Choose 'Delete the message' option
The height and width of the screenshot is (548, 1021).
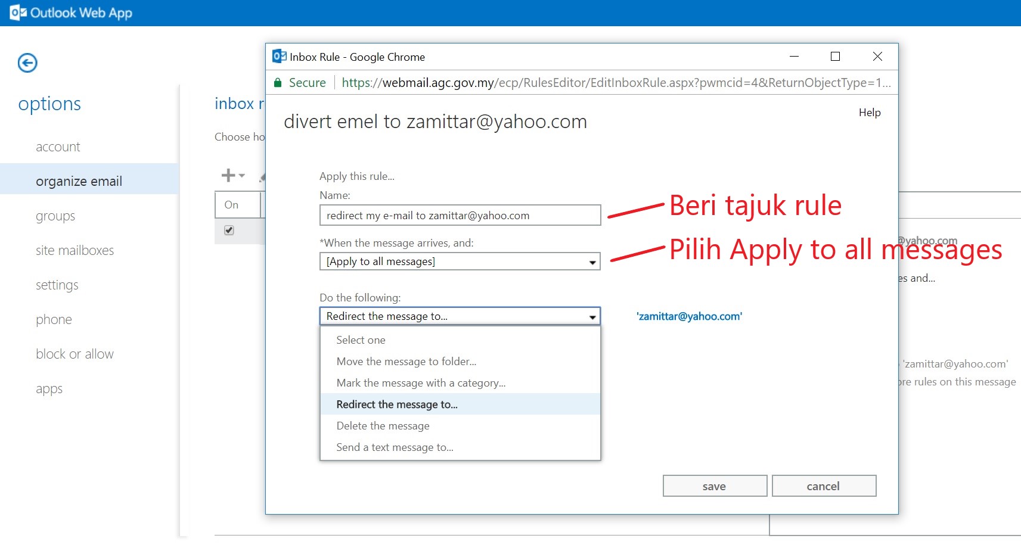383,426
